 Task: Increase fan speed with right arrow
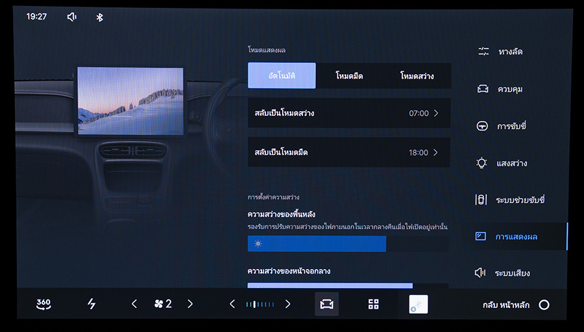tap(190, 303)
